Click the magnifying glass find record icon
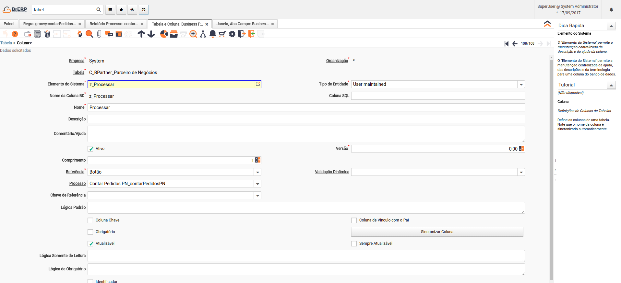The height and width of the screenshot is (283, 621). tap(90, 34)
